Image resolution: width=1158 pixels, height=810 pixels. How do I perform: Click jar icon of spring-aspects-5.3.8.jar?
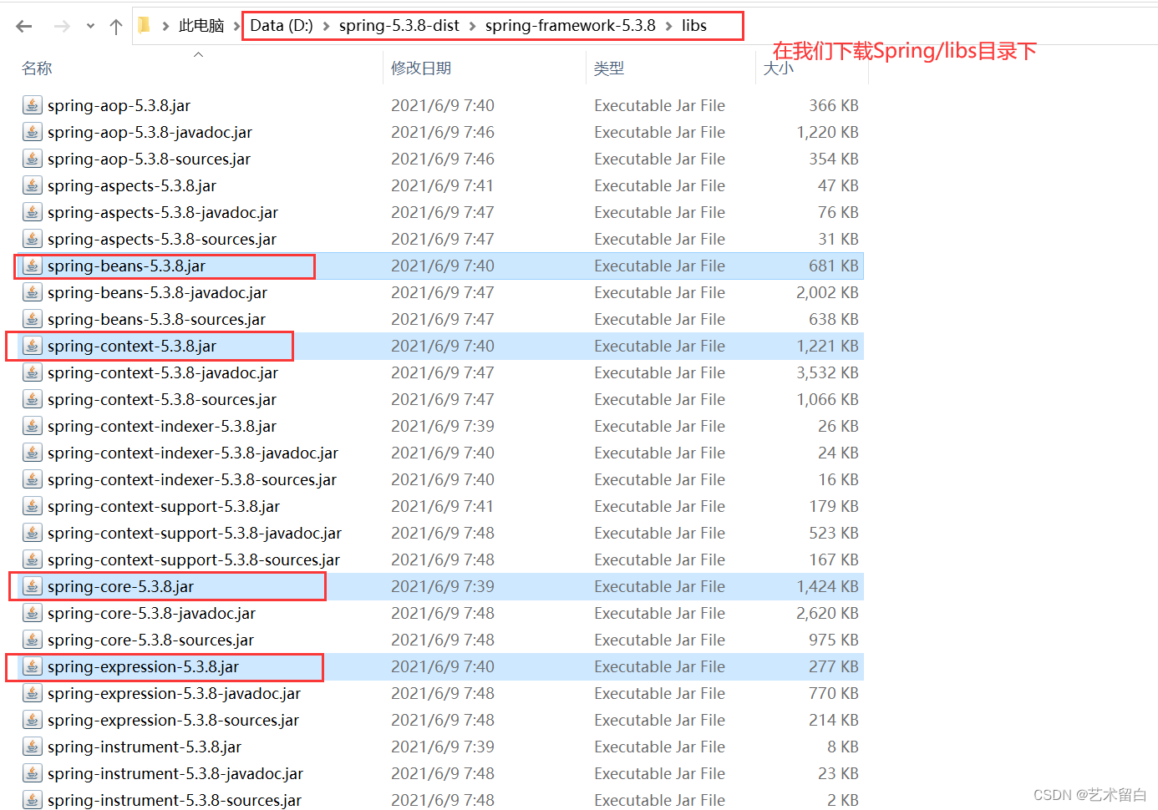32,185
